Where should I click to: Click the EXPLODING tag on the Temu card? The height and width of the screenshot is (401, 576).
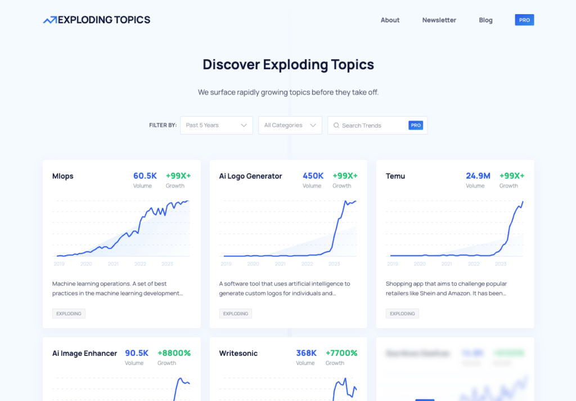[402, 314]
